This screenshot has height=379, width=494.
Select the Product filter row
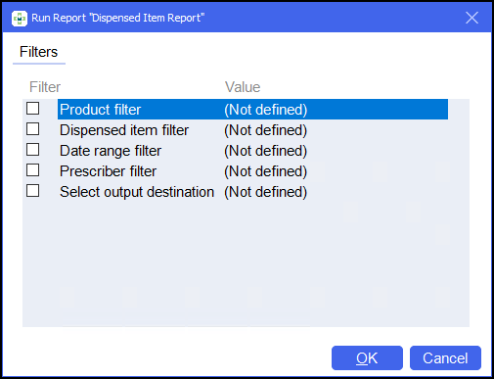[252, 110]
